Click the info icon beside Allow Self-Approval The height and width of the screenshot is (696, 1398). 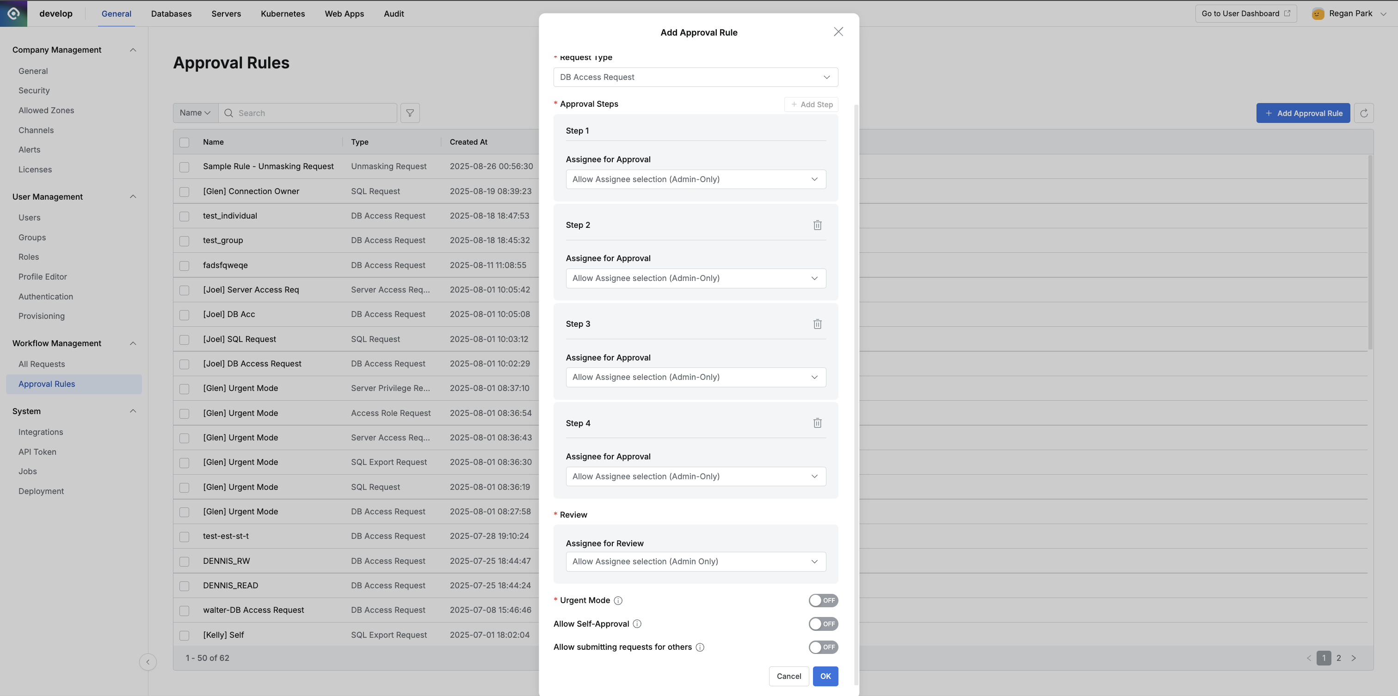click(637, 624)
